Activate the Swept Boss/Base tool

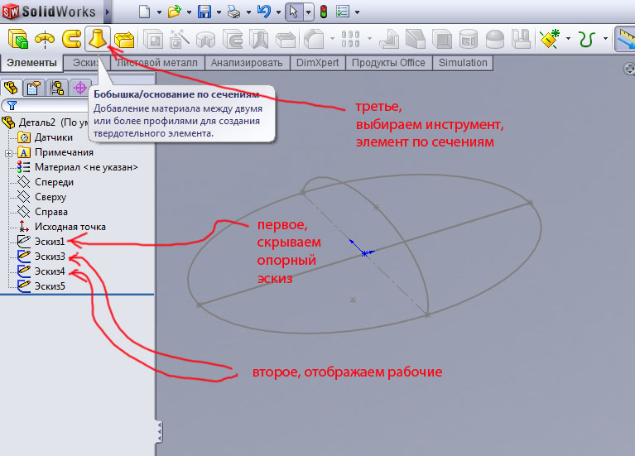click(x=71, y=39)
